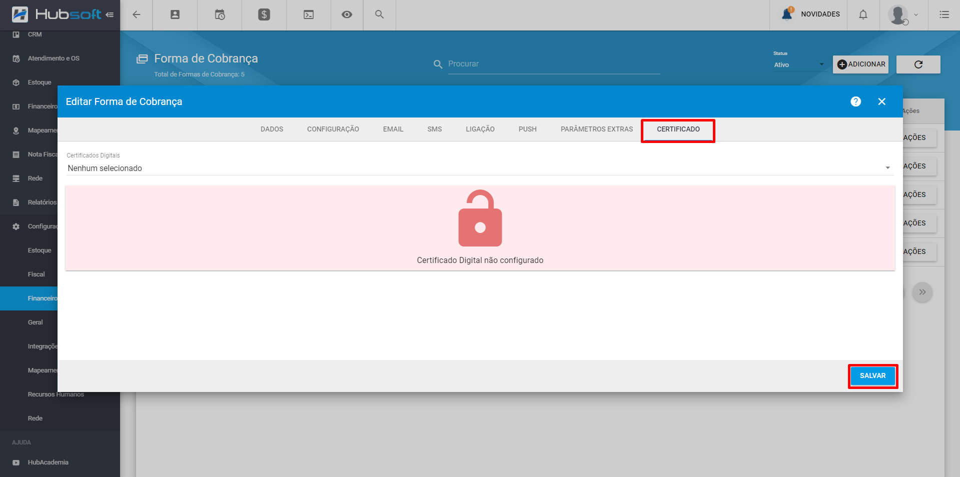Screen dimensions: 960x477
Task: Go back with the top toolbar arrow
Action: (x=136, y=14)
